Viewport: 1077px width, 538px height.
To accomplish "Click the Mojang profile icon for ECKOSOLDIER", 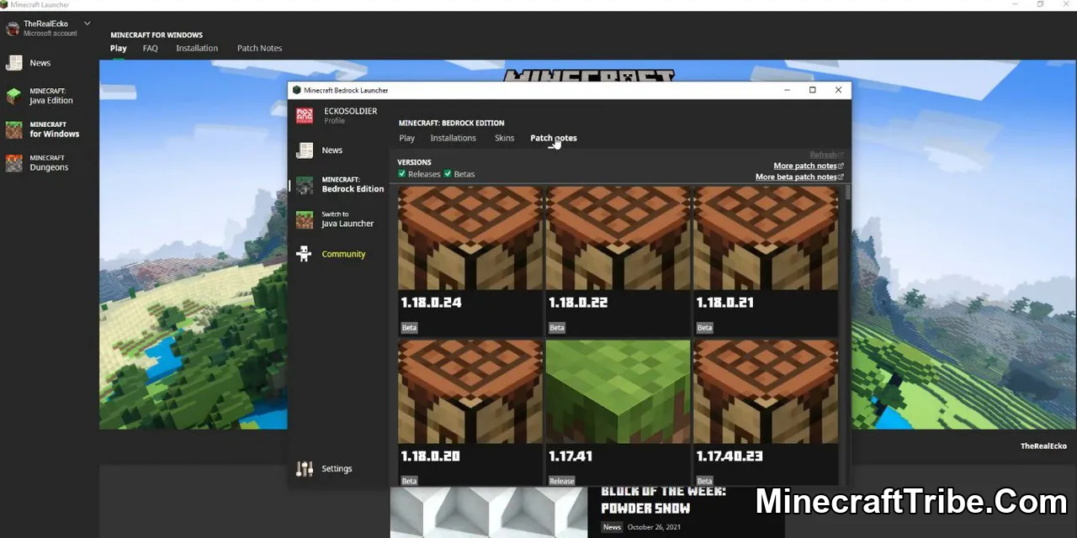I will pos(304,115).
